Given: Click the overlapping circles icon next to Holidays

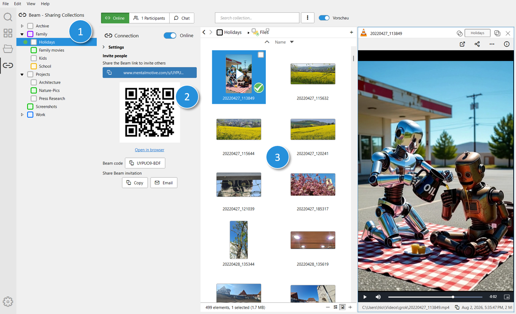Looking at the screenshot, I should tap(459, 33).
